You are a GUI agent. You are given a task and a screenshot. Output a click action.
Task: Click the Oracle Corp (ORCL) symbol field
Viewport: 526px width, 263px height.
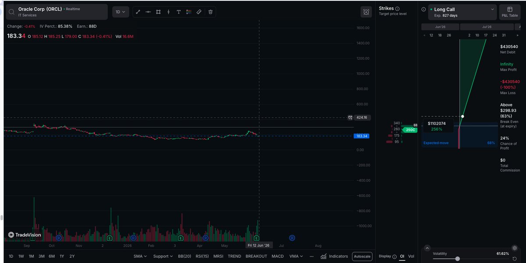click(x=57, y=12)
